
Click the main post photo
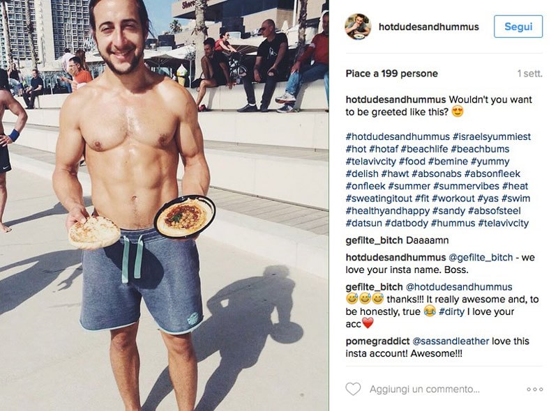click(164, 205)
